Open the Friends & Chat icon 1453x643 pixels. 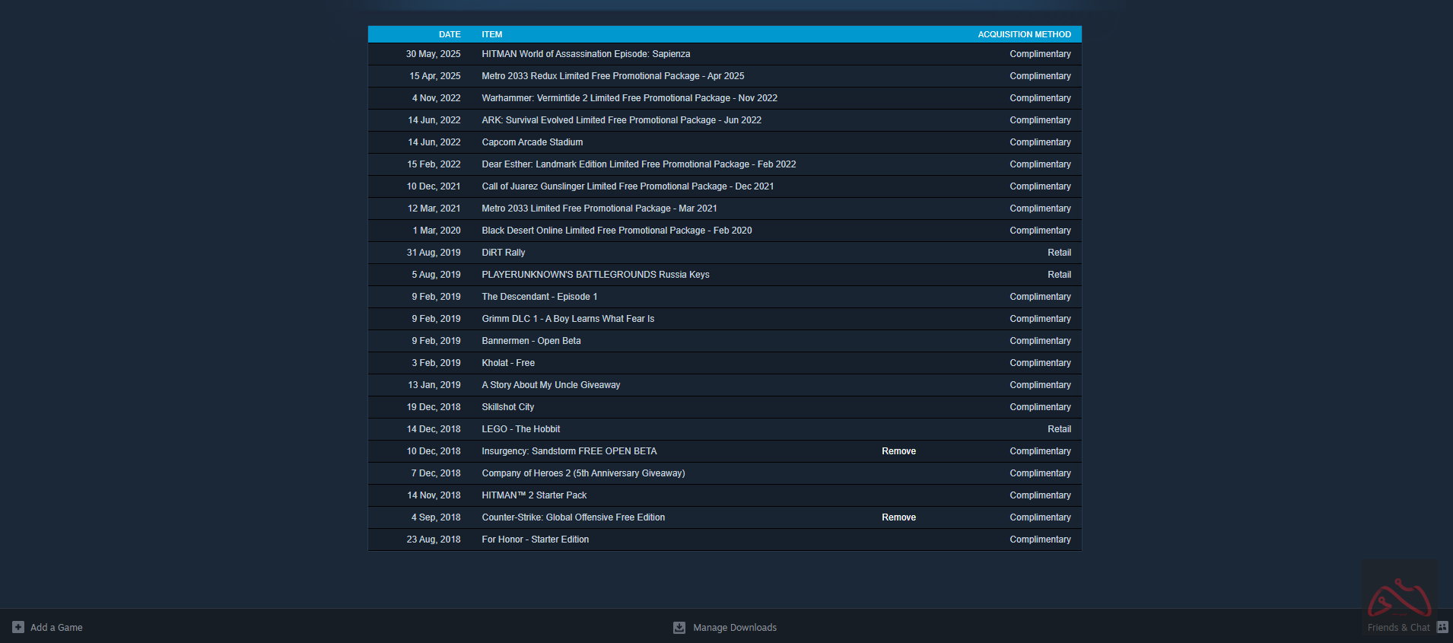coord(1442,627)
